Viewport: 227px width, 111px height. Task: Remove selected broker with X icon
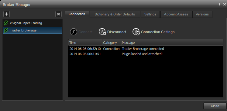click(x=58, y=14)
